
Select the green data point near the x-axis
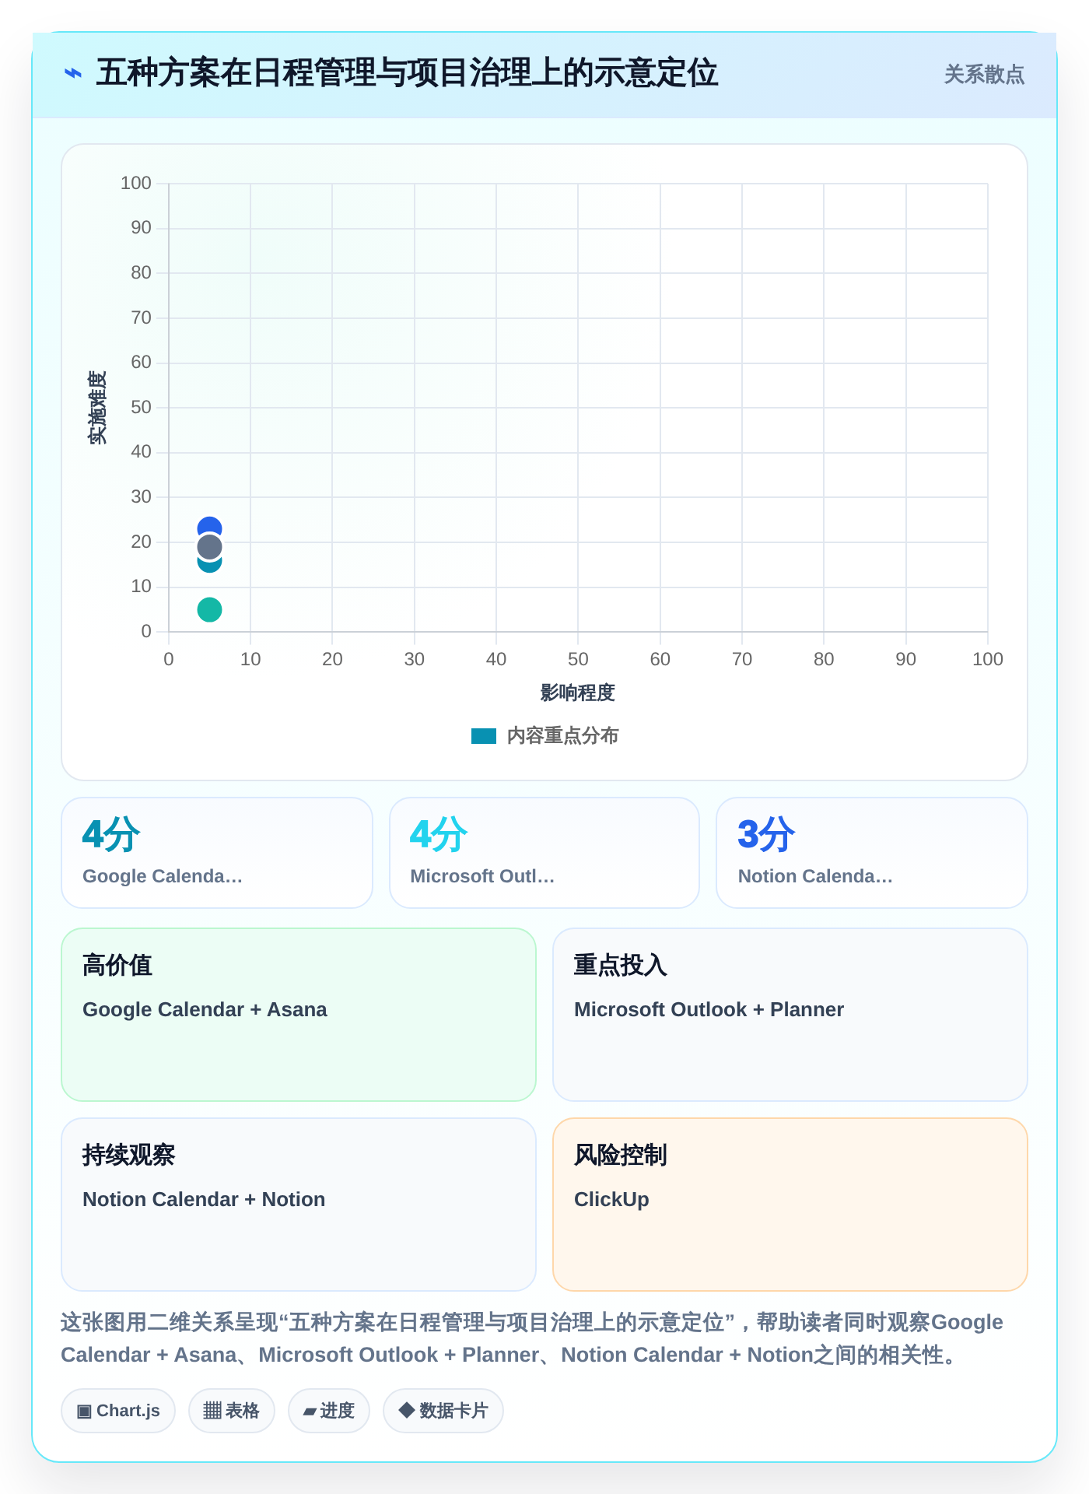209,609
